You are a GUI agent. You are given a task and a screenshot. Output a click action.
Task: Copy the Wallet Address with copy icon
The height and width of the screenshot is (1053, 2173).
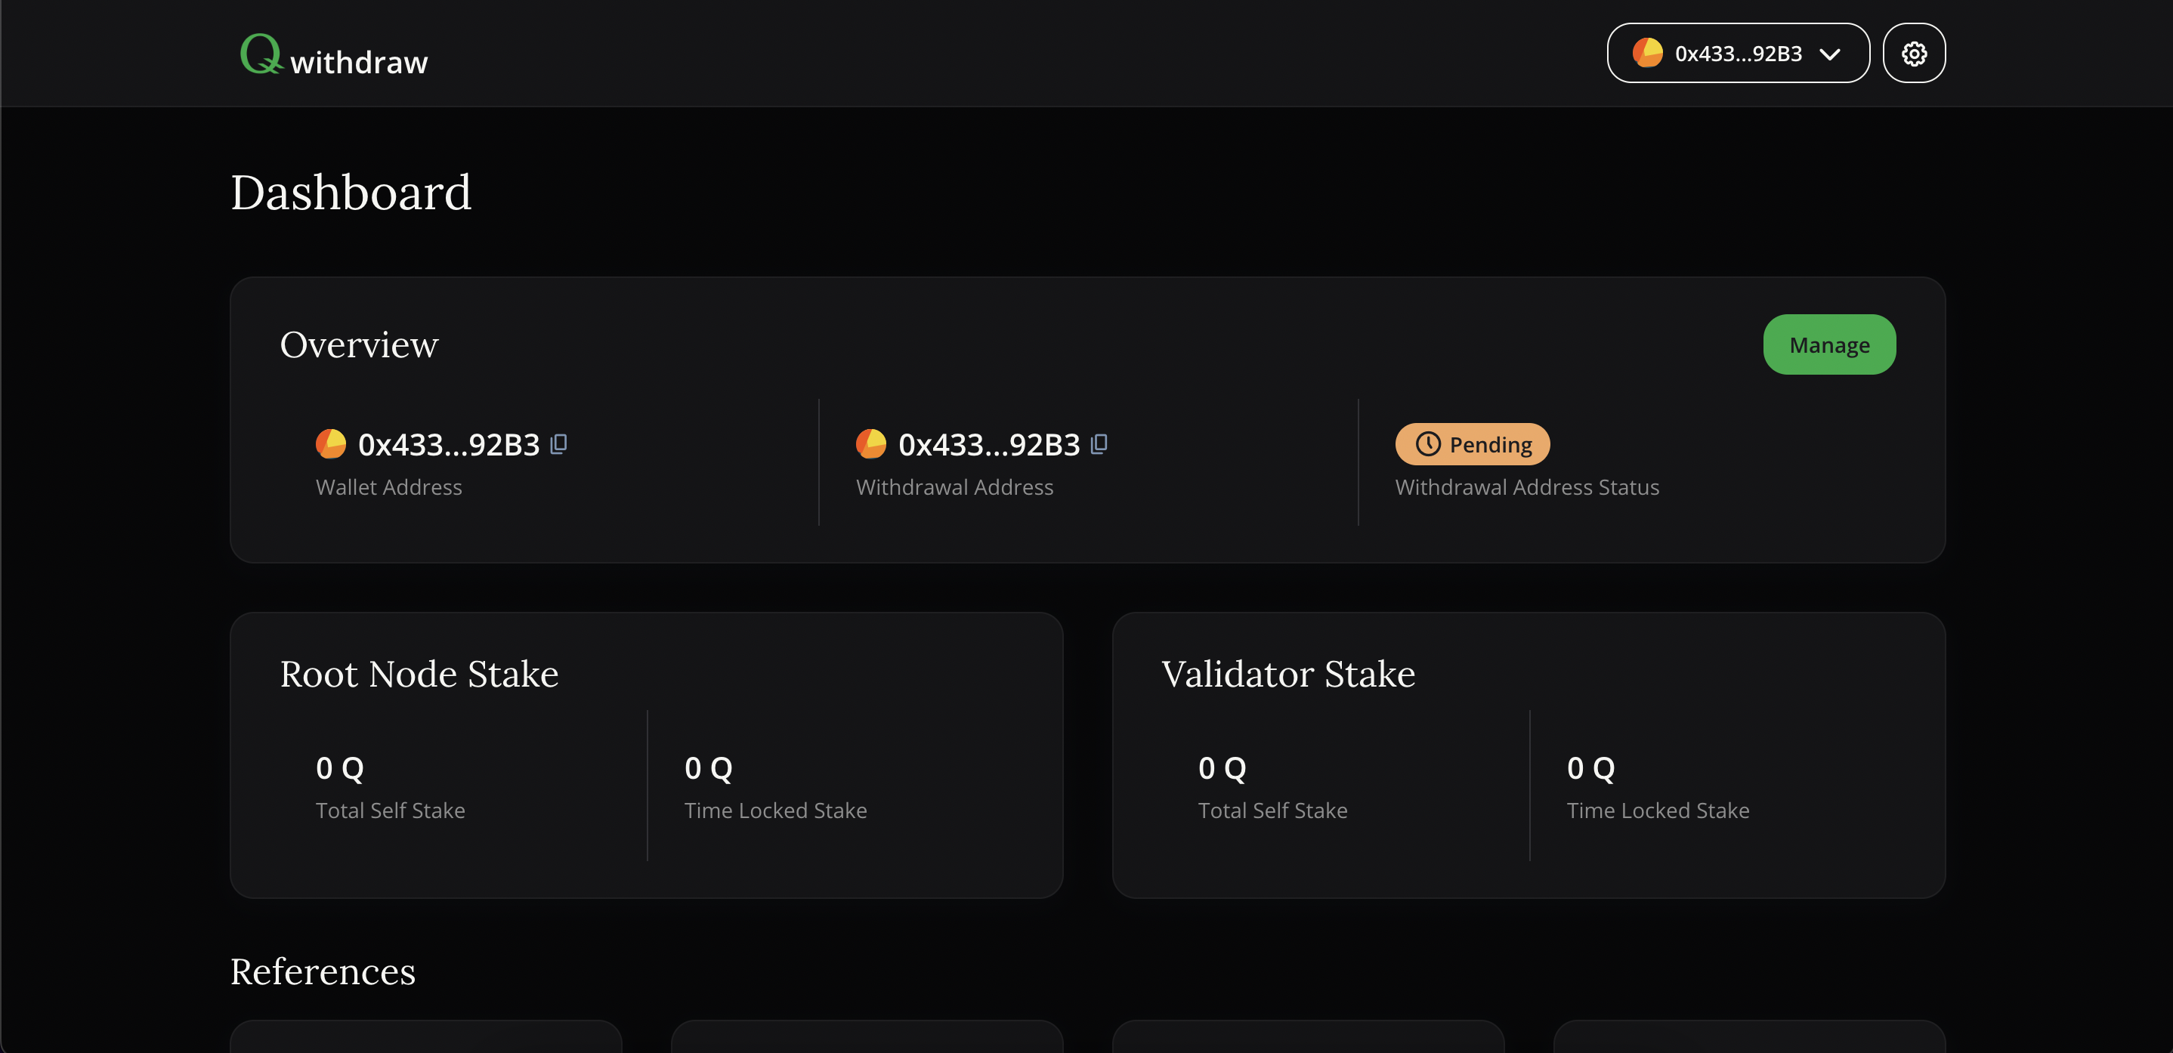[x=558, y=444]
